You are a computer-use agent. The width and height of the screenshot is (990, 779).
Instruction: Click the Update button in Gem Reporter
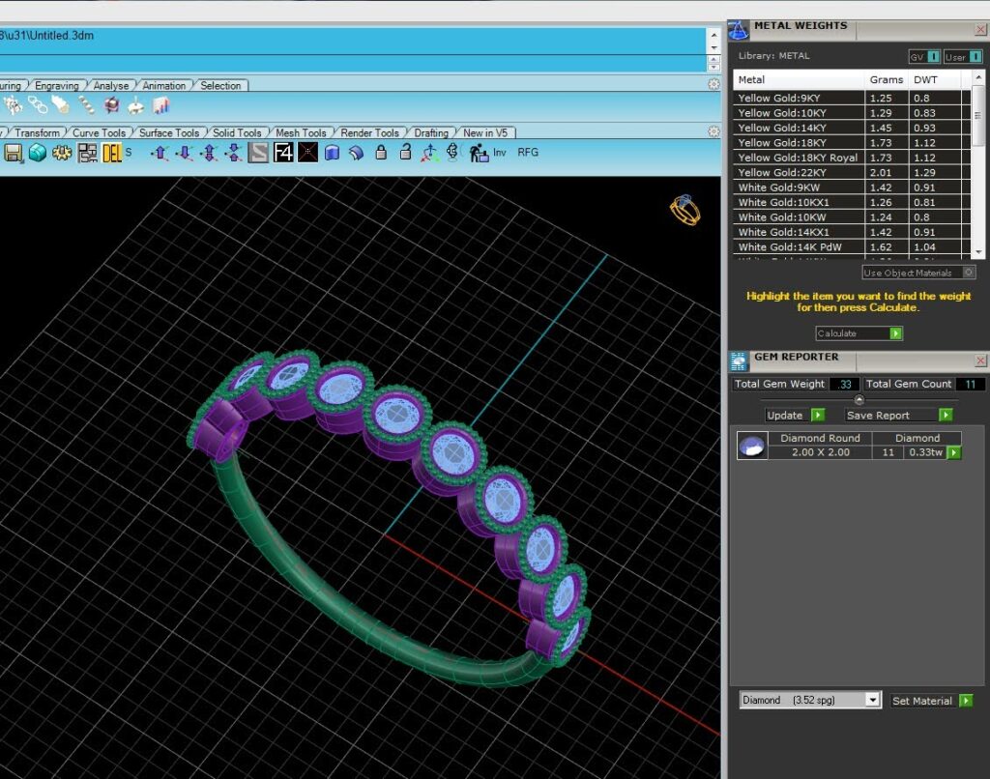795,415
